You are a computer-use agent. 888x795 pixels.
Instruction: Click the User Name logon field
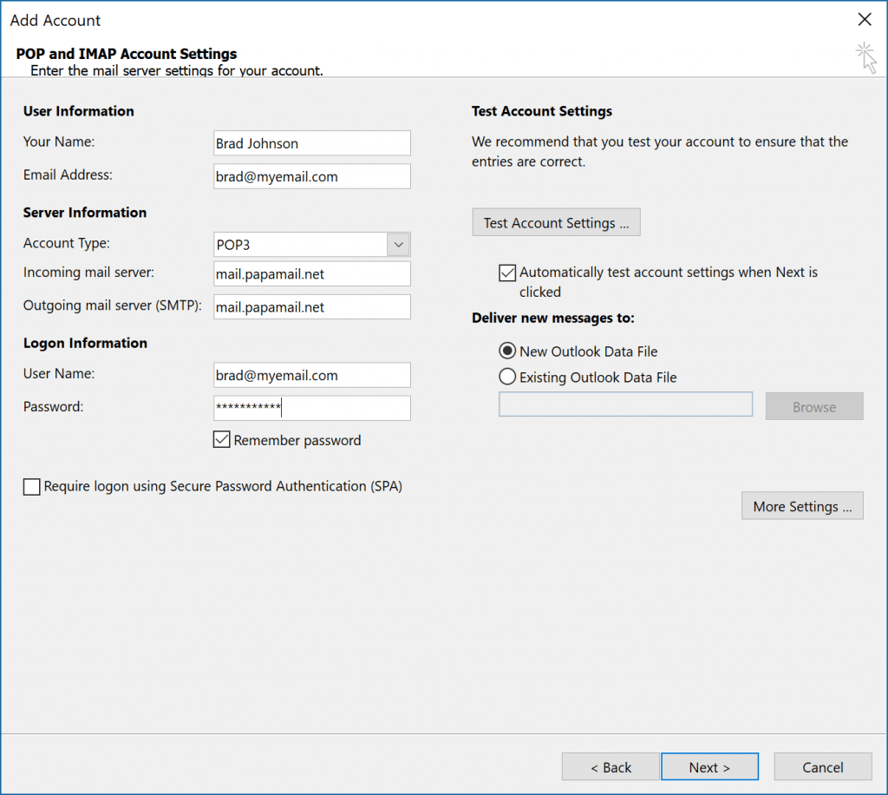click(x=311, y=375)
